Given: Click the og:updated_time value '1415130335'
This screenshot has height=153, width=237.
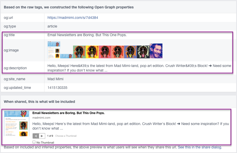Looking at the screenshot, I should [57, 88].
